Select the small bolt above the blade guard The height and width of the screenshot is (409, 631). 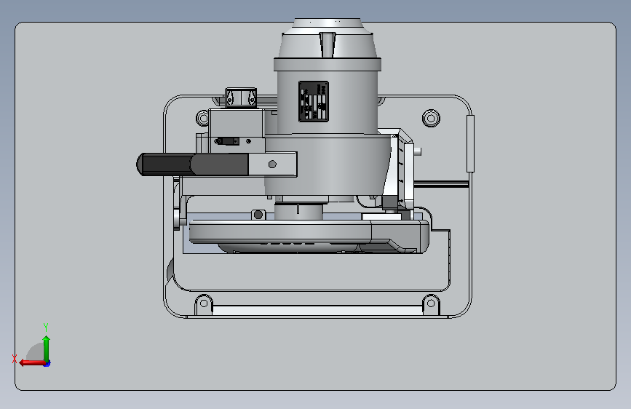258,215
